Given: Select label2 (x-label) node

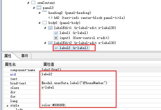Looking at the screenshot, I should click(x=74, y=48).
